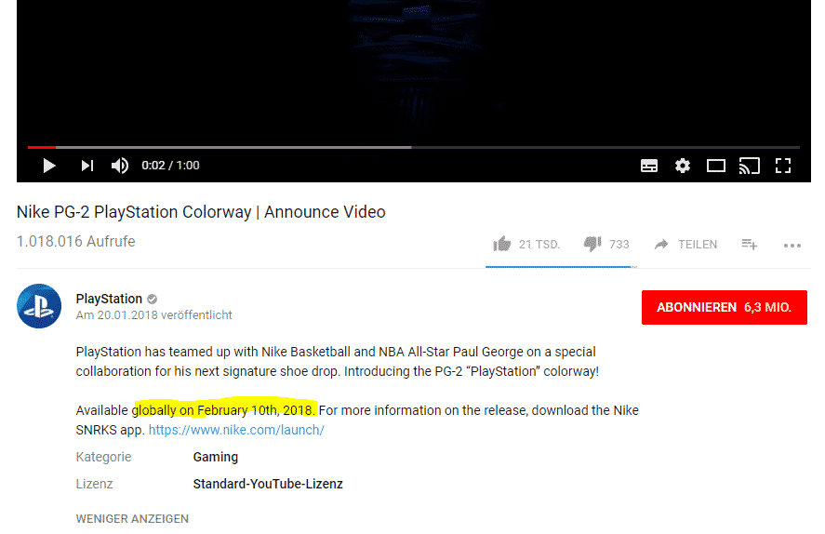Skip to the next video
This screenshot has height=534, width=825.
(x=87, y=166)
